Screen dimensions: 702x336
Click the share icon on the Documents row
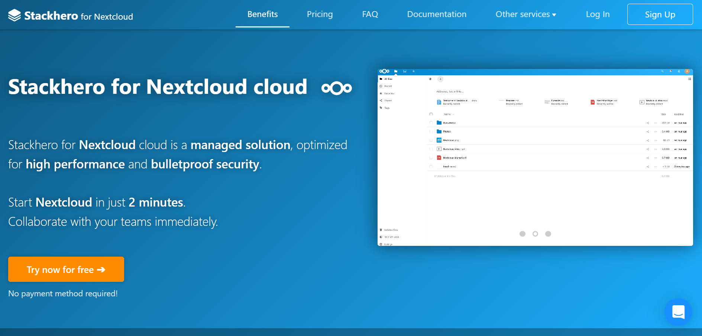tap(648, 123)
